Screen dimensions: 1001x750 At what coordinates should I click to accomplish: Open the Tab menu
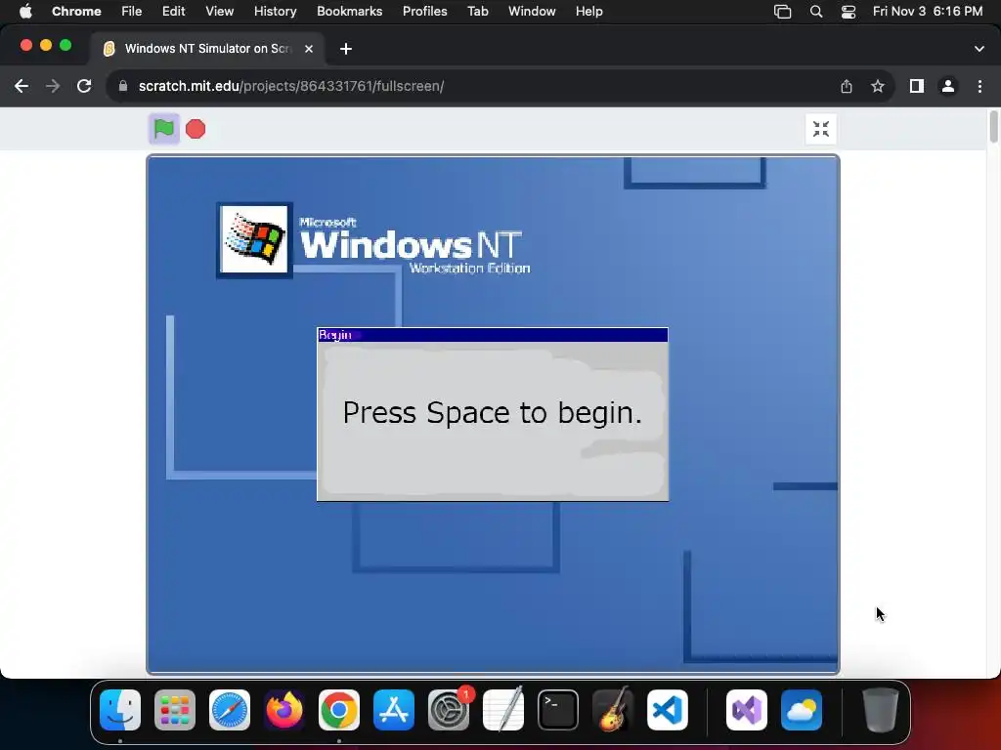pyautogui.click(x=477, y=12)
